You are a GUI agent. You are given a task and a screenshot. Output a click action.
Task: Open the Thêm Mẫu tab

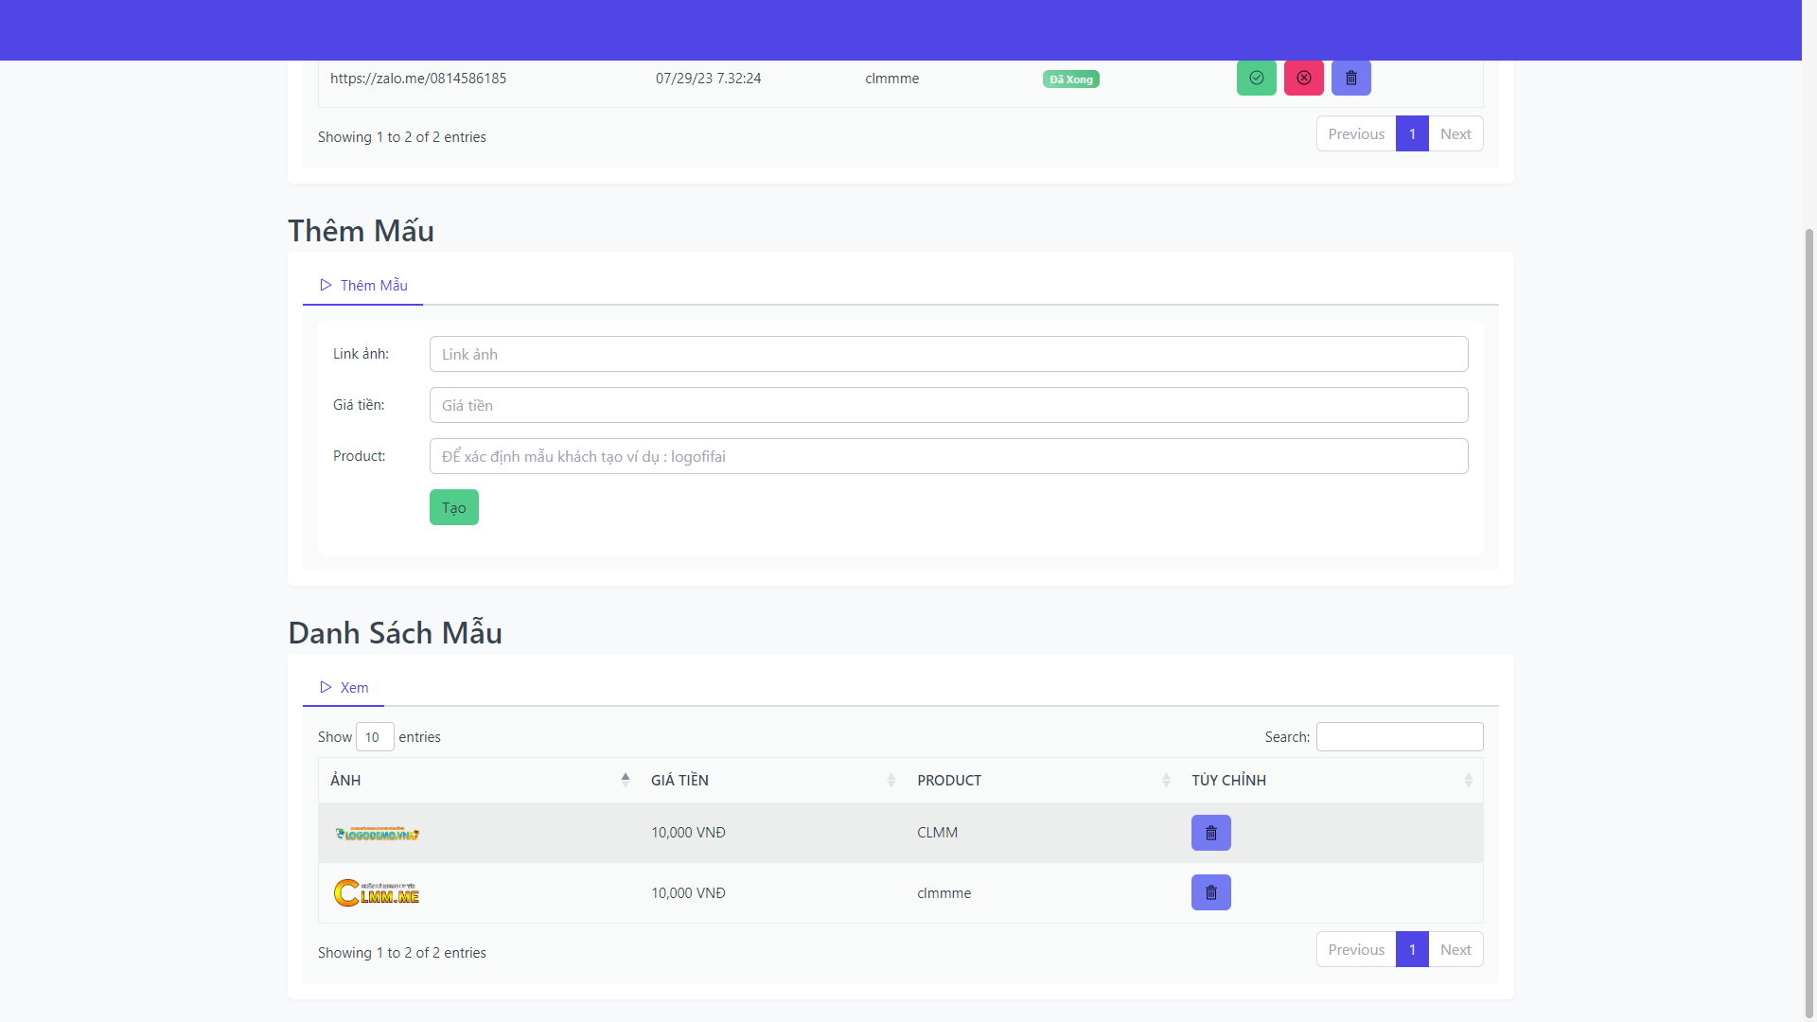point(373,285)
